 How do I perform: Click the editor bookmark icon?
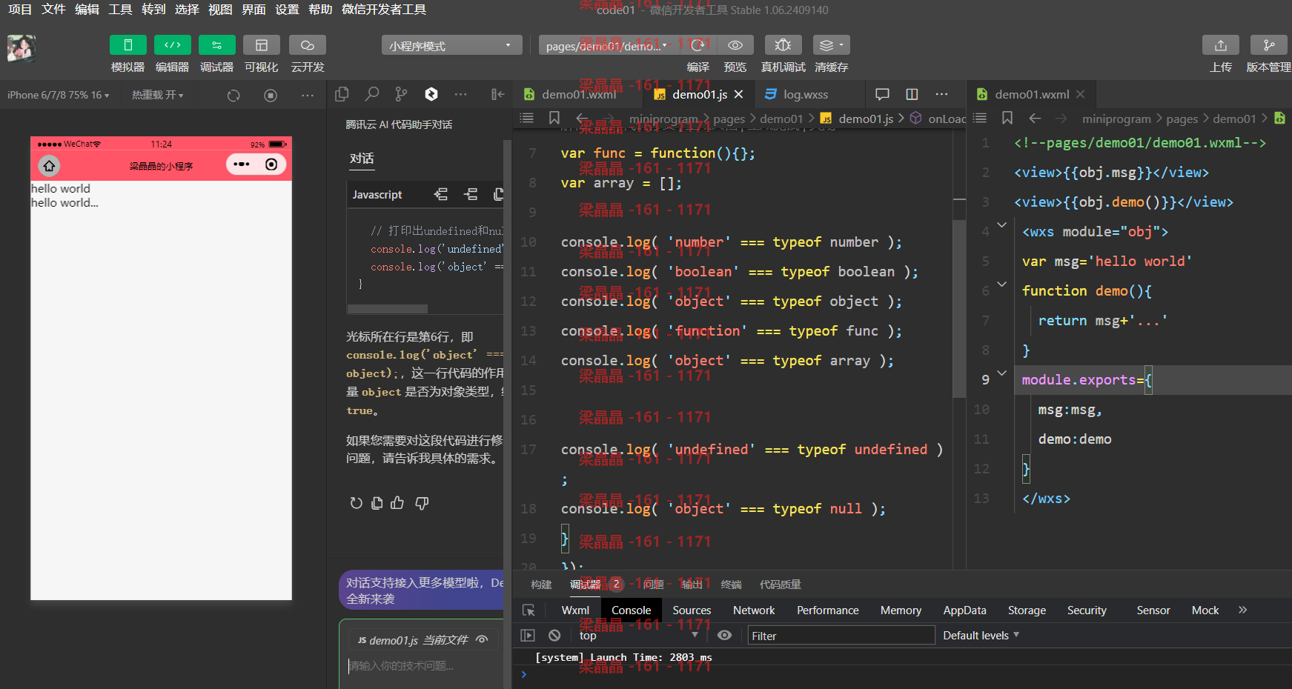[554, 118]
